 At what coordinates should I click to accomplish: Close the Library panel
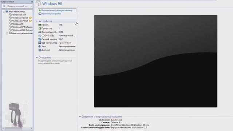[x=32, y=2]
